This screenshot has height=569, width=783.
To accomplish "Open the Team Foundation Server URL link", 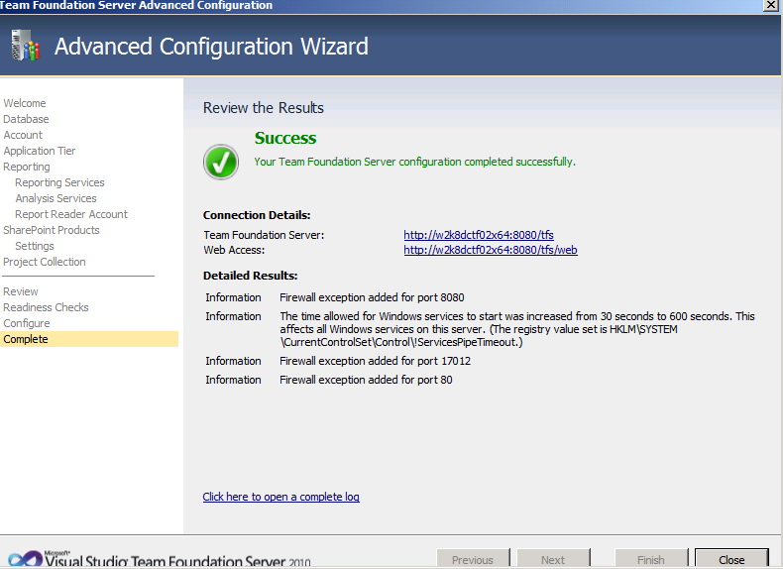I will (x=479, y=235).
